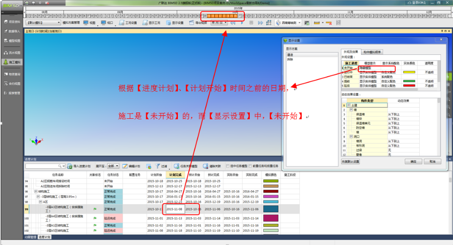Image resolution: width=453 pixels, height=245 pixels.
Task: Open 报表管理 in the left sidebar
Action: [x=12, y=93]
